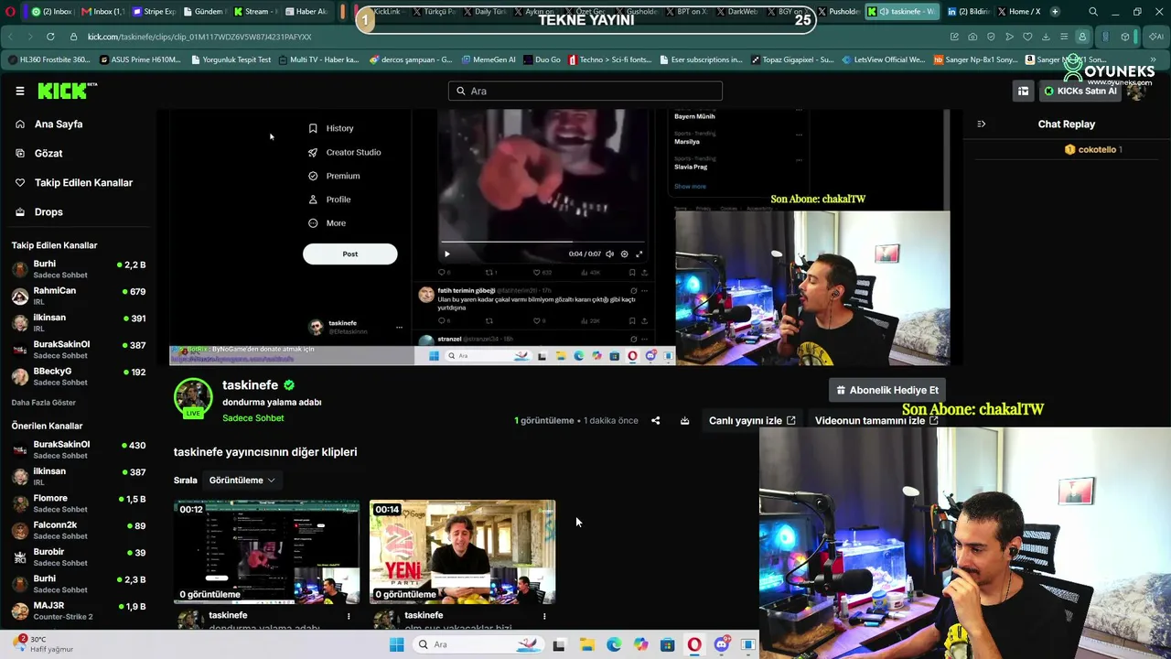Click the Drops gift icon

point(20,212)
